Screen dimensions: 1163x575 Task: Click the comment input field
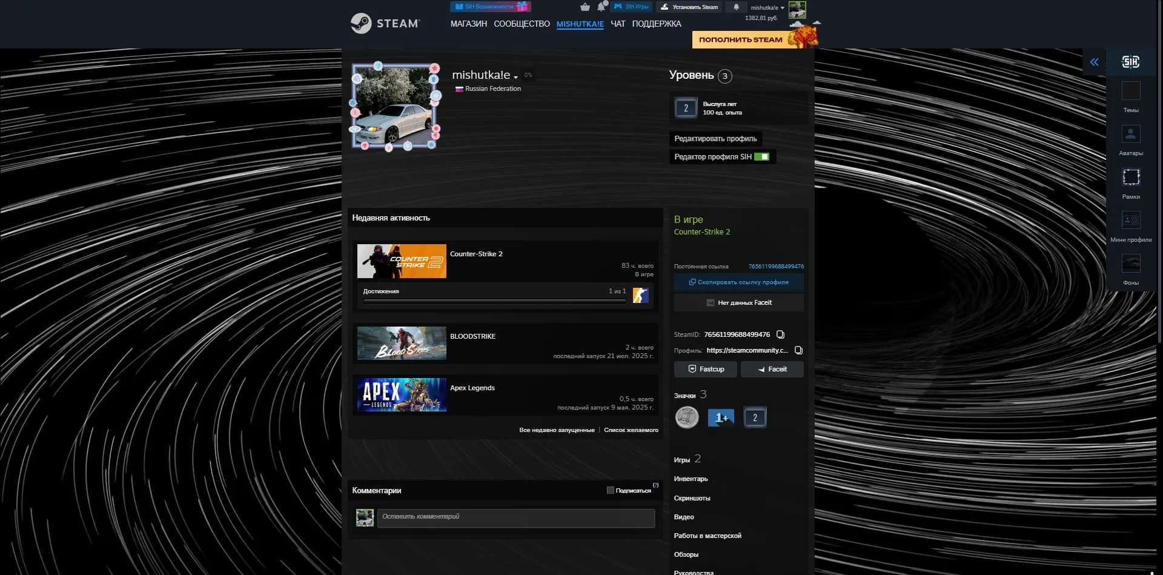[516, 518]
